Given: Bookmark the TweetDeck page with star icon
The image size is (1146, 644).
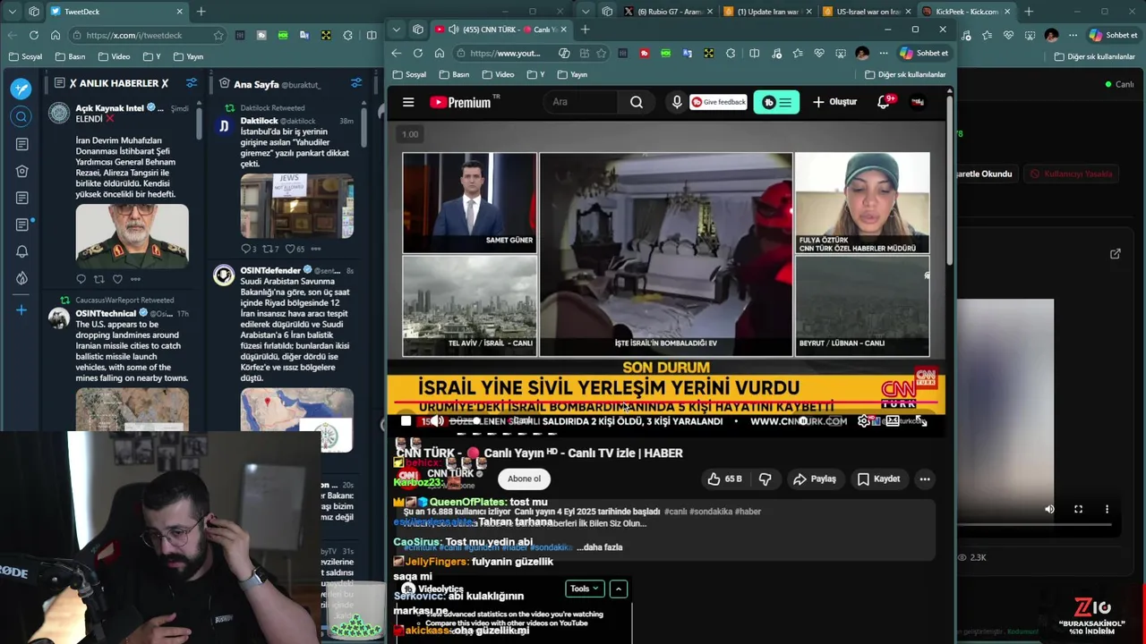Looking at the screenshot, I should (x=218, y=35).
